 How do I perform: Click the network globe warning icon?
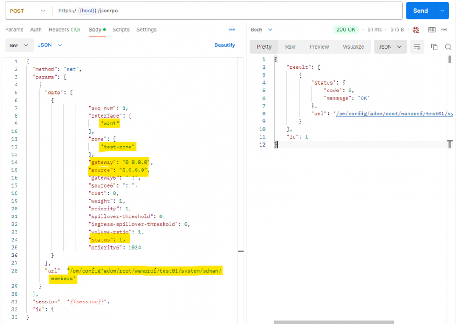[416, 30]
